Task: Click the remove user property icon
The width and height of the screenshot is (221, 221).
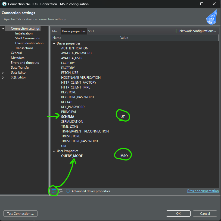Action: pos(60,191)
